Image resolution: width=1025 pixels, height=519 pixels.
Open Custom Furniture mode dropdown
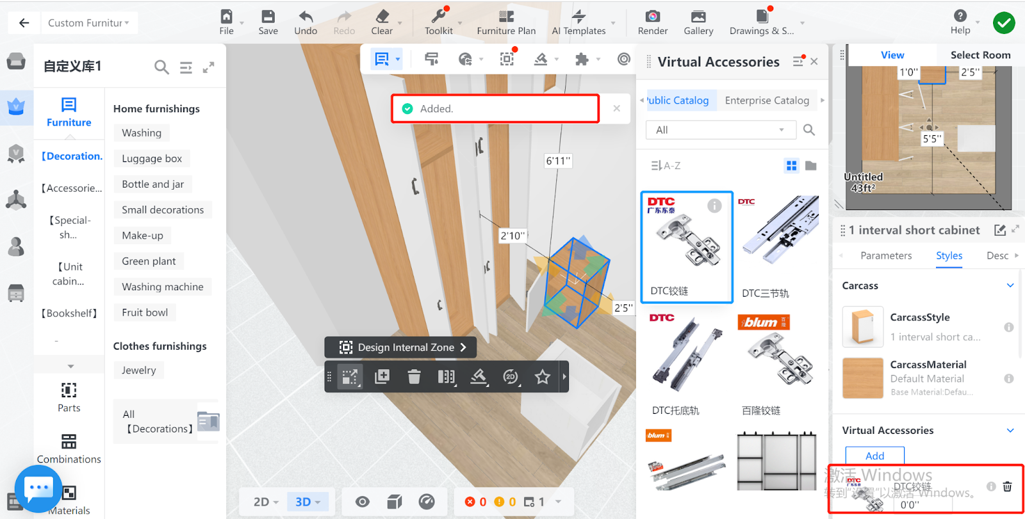(x=88, y=23)
